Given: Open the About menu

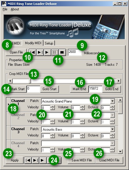Looking at the screenshot, I should coord(15,9).
